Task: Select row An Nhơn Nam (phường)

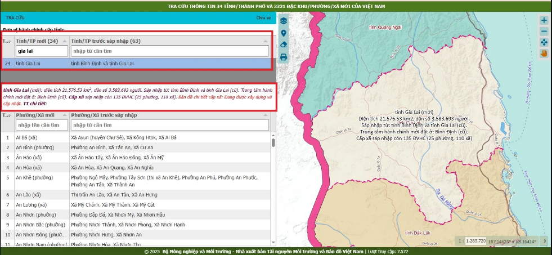Action: coord(136,244)
